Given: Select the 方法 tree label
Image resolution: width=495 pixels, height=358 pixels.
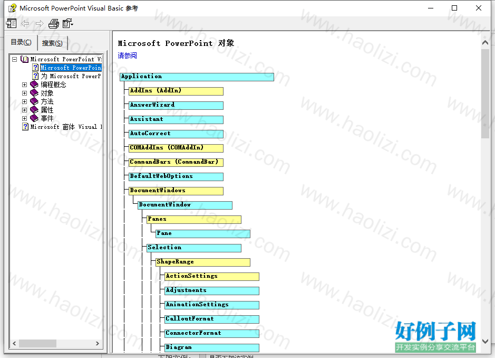Looking at the screenshot, I should (x=47, y=101).
